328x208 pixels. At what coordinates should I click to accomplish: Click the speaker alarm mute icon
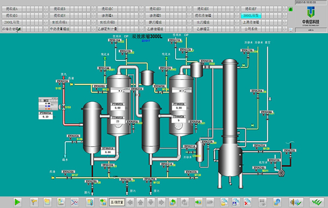(x=296, y=202)
